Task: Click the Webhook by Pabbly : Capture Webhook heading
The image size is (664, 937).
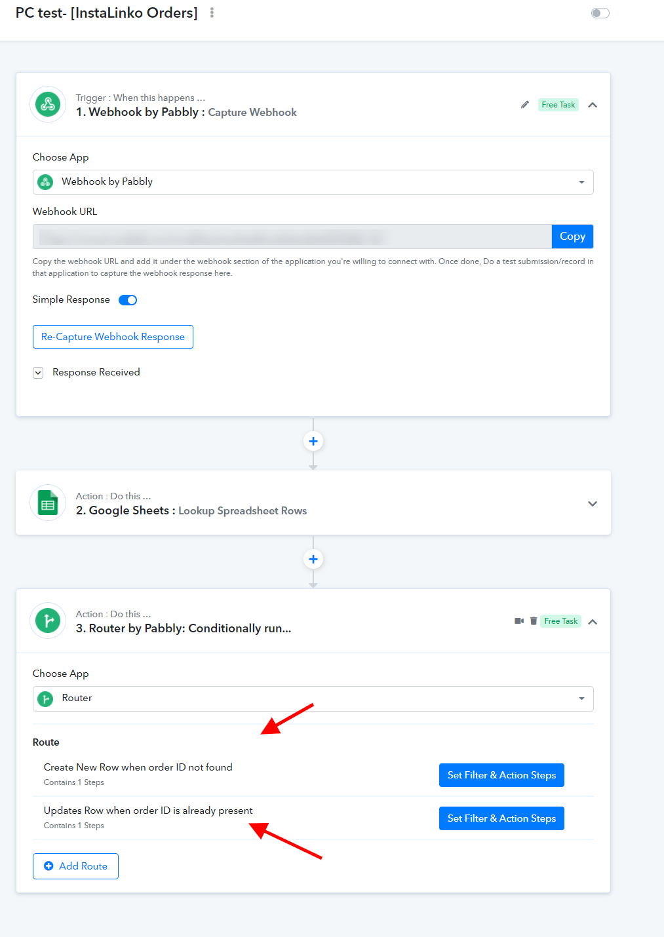Action: 186,112
